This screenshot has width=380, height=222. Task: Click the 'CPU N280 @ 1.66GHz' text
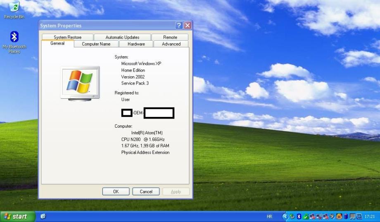point(143,139)
